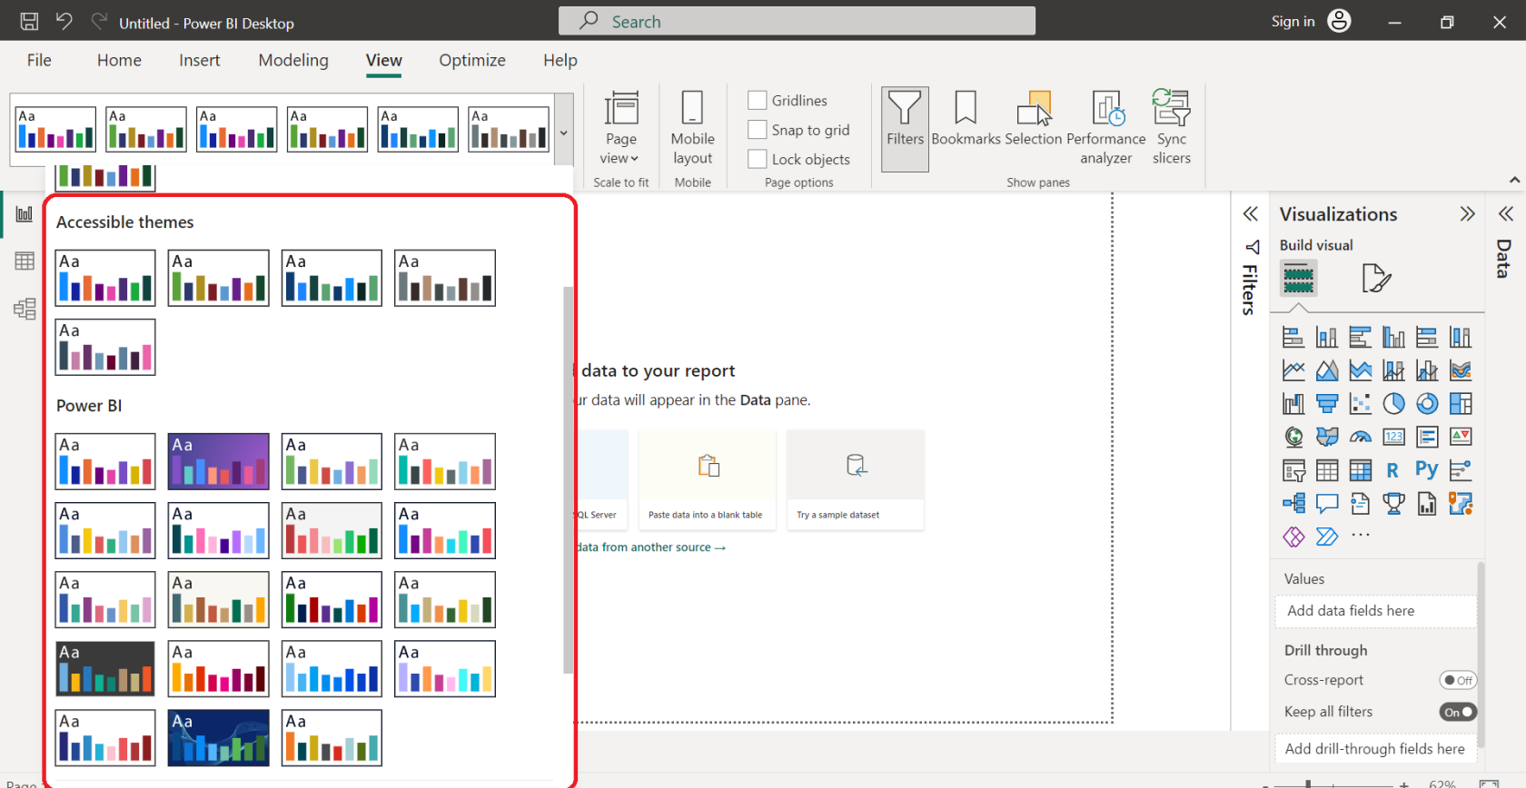The width and height of the screenshot is (1526, 788).
Task: Choose the Funnel visual
Action: (1327, 403)
